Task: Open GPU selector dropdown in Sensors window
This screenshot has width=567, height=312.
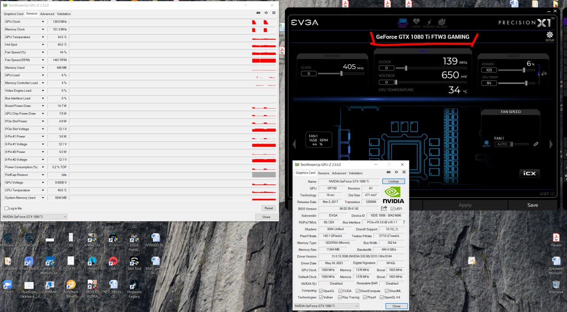Action: point(35,217)
